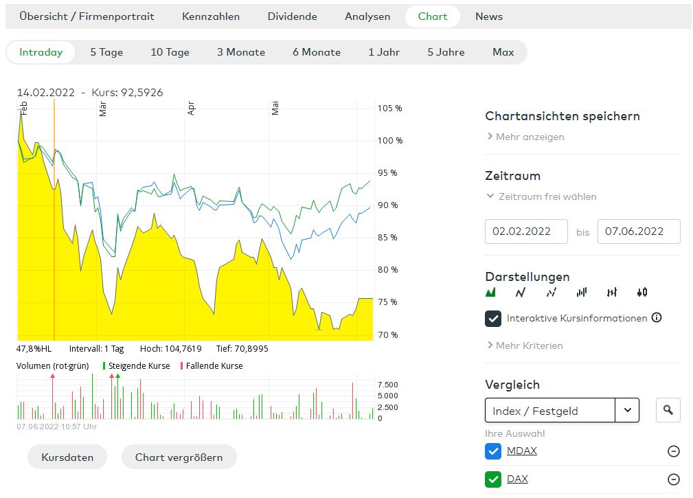This screenshot has width=693, height=498.
Task: Select the bar chart display icon
Action: tap(582, 293)
